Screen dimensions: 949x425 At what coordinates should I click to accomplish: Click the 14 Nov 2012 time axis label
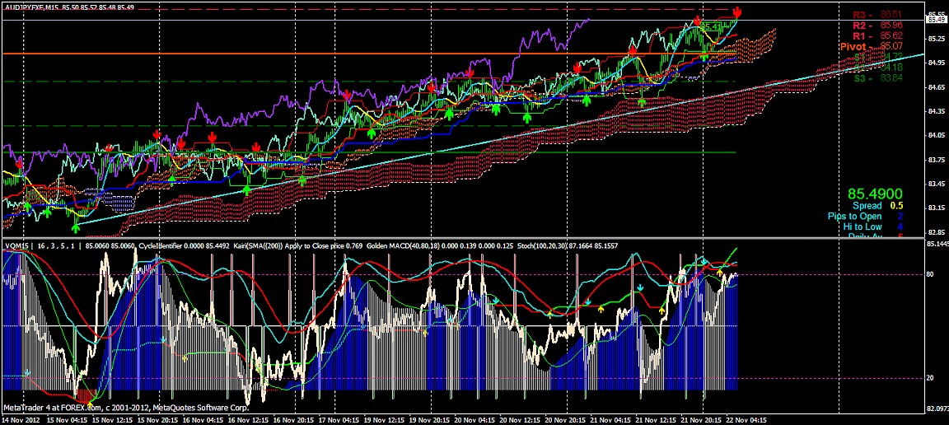pos(21,419)
